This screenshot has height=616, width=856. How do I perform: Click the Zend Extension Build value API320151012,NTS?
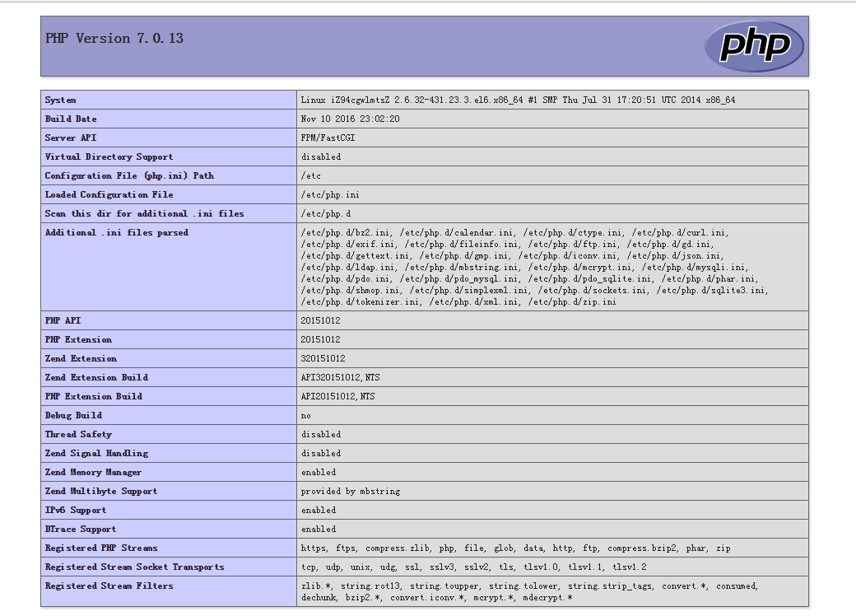[340, 378]
